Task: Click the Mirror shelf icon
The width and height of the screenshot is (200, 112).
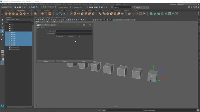Action: 78,14
